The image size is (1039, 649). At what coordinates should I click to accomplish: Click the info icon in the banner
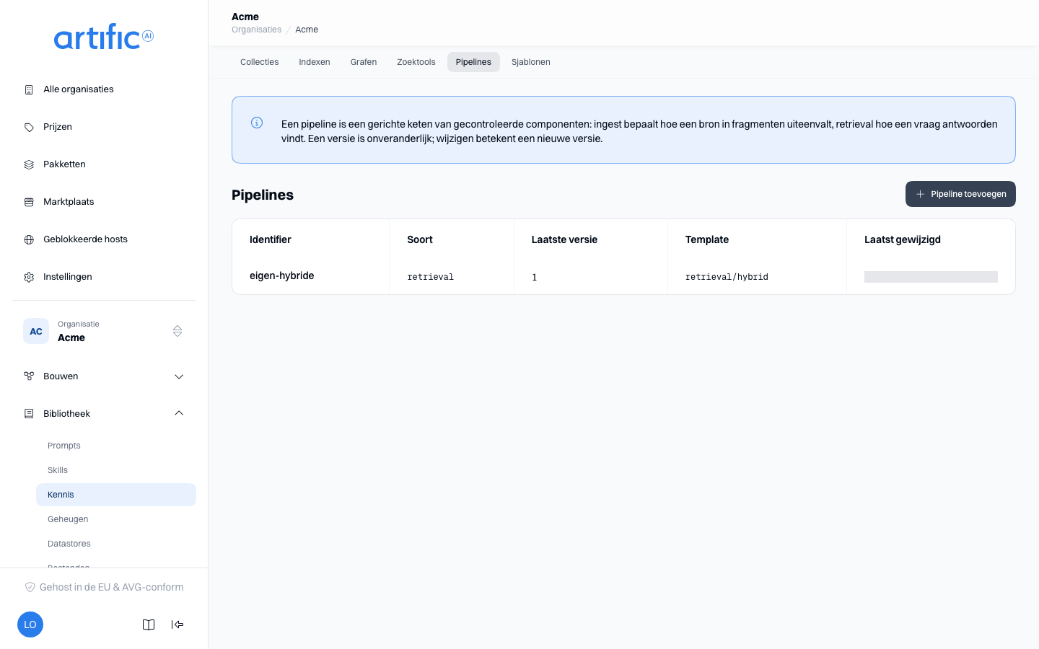tap(257, 123)
